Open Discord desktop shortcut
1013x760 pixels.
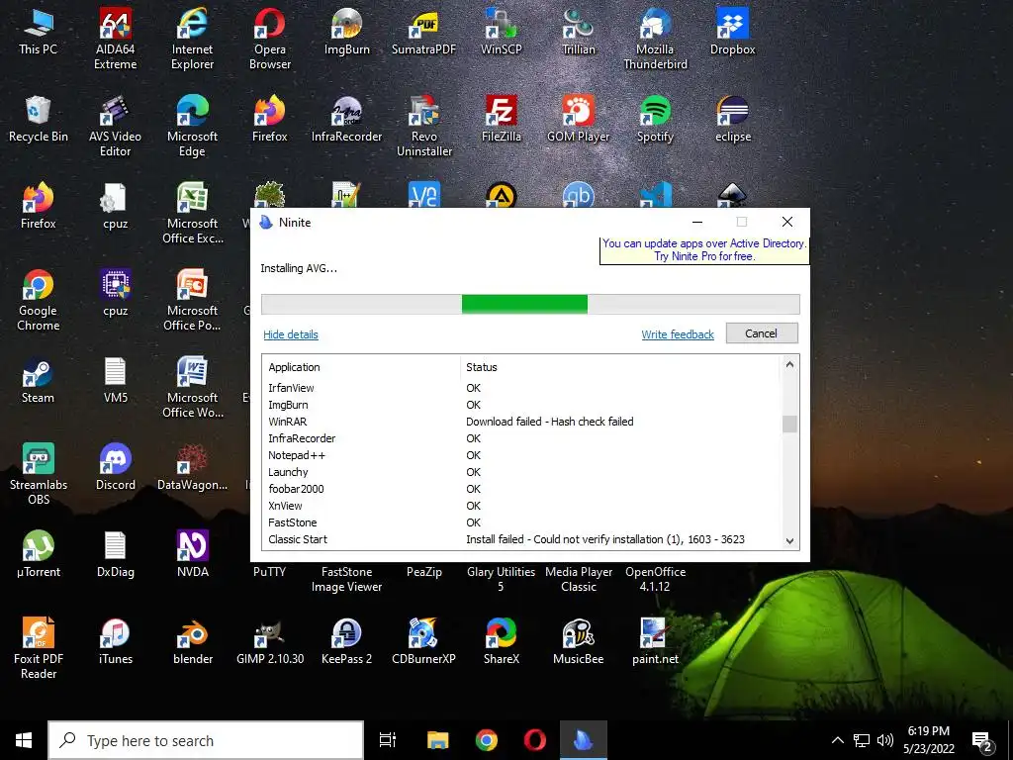115,467
